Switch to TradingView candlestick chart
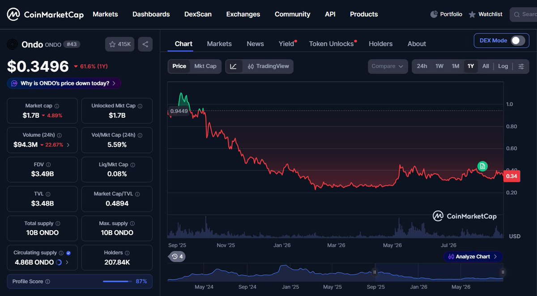This screenshot has height=296, width=537. (x=268, y=66)
